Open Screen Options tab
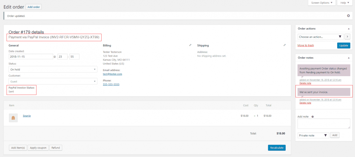Viewport: 355px width, 157px height. point(321,3)
